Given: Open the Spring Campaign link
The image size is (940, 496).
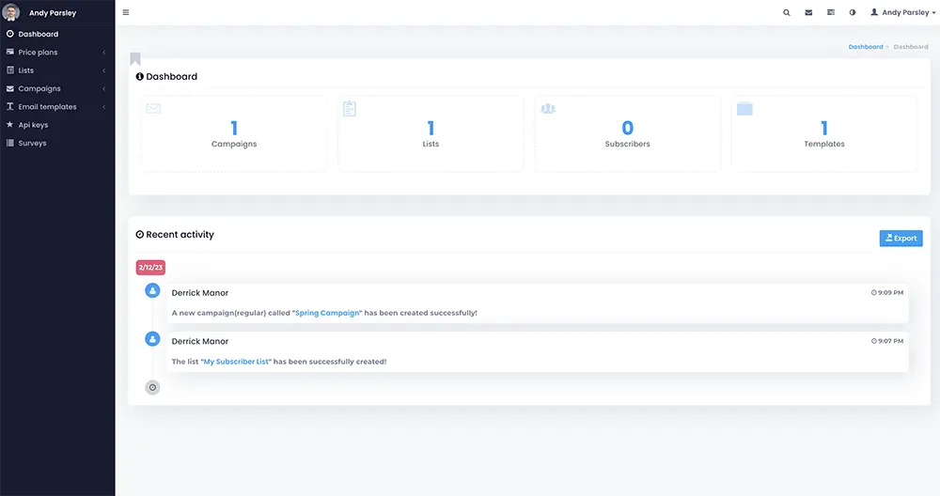Looking at the screenshot, I should click(x=327, y=313).
